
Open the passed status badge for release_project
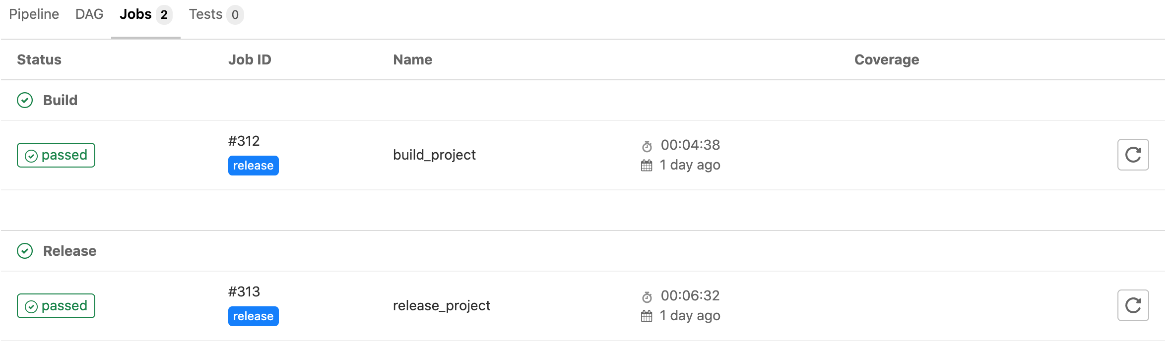(x=56, y=306)
